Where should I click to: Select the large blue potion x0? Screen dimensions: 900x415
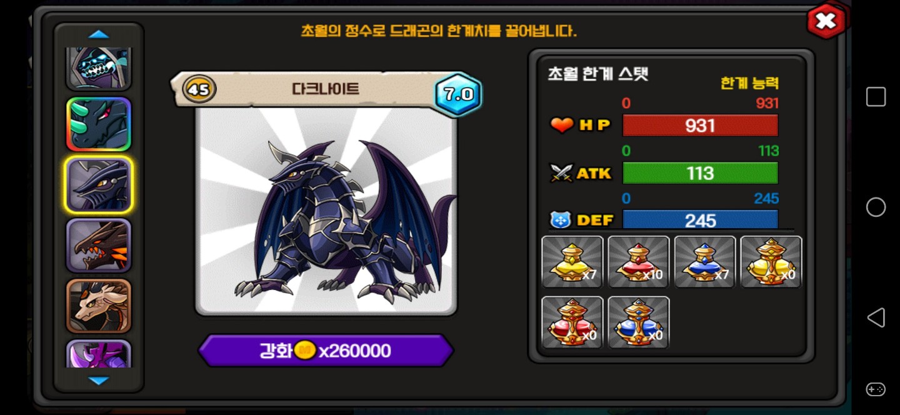(x=639, y=322)
